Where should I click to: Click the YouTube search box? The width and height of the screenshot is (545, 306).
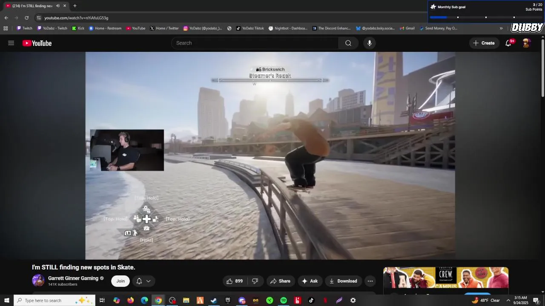(x=255, y=43)
